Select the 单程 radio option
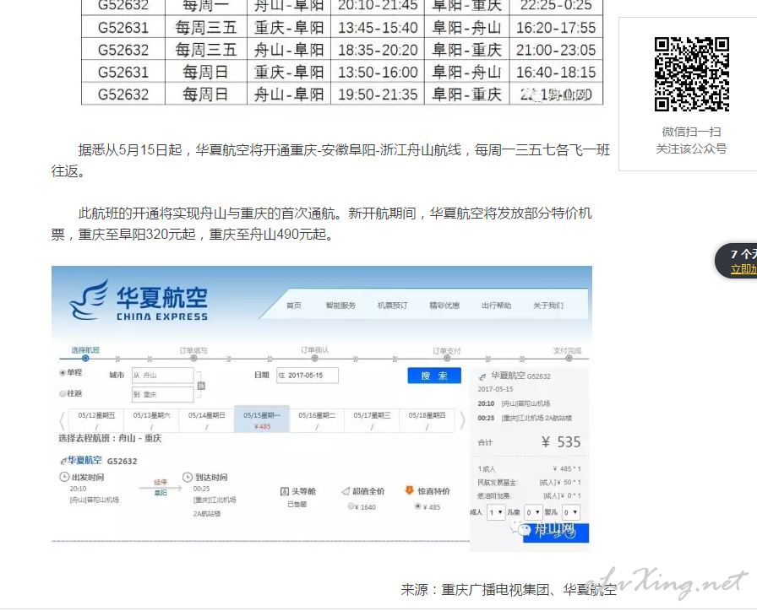This screenshot has height=611, width=757. [x=63, y=372]
